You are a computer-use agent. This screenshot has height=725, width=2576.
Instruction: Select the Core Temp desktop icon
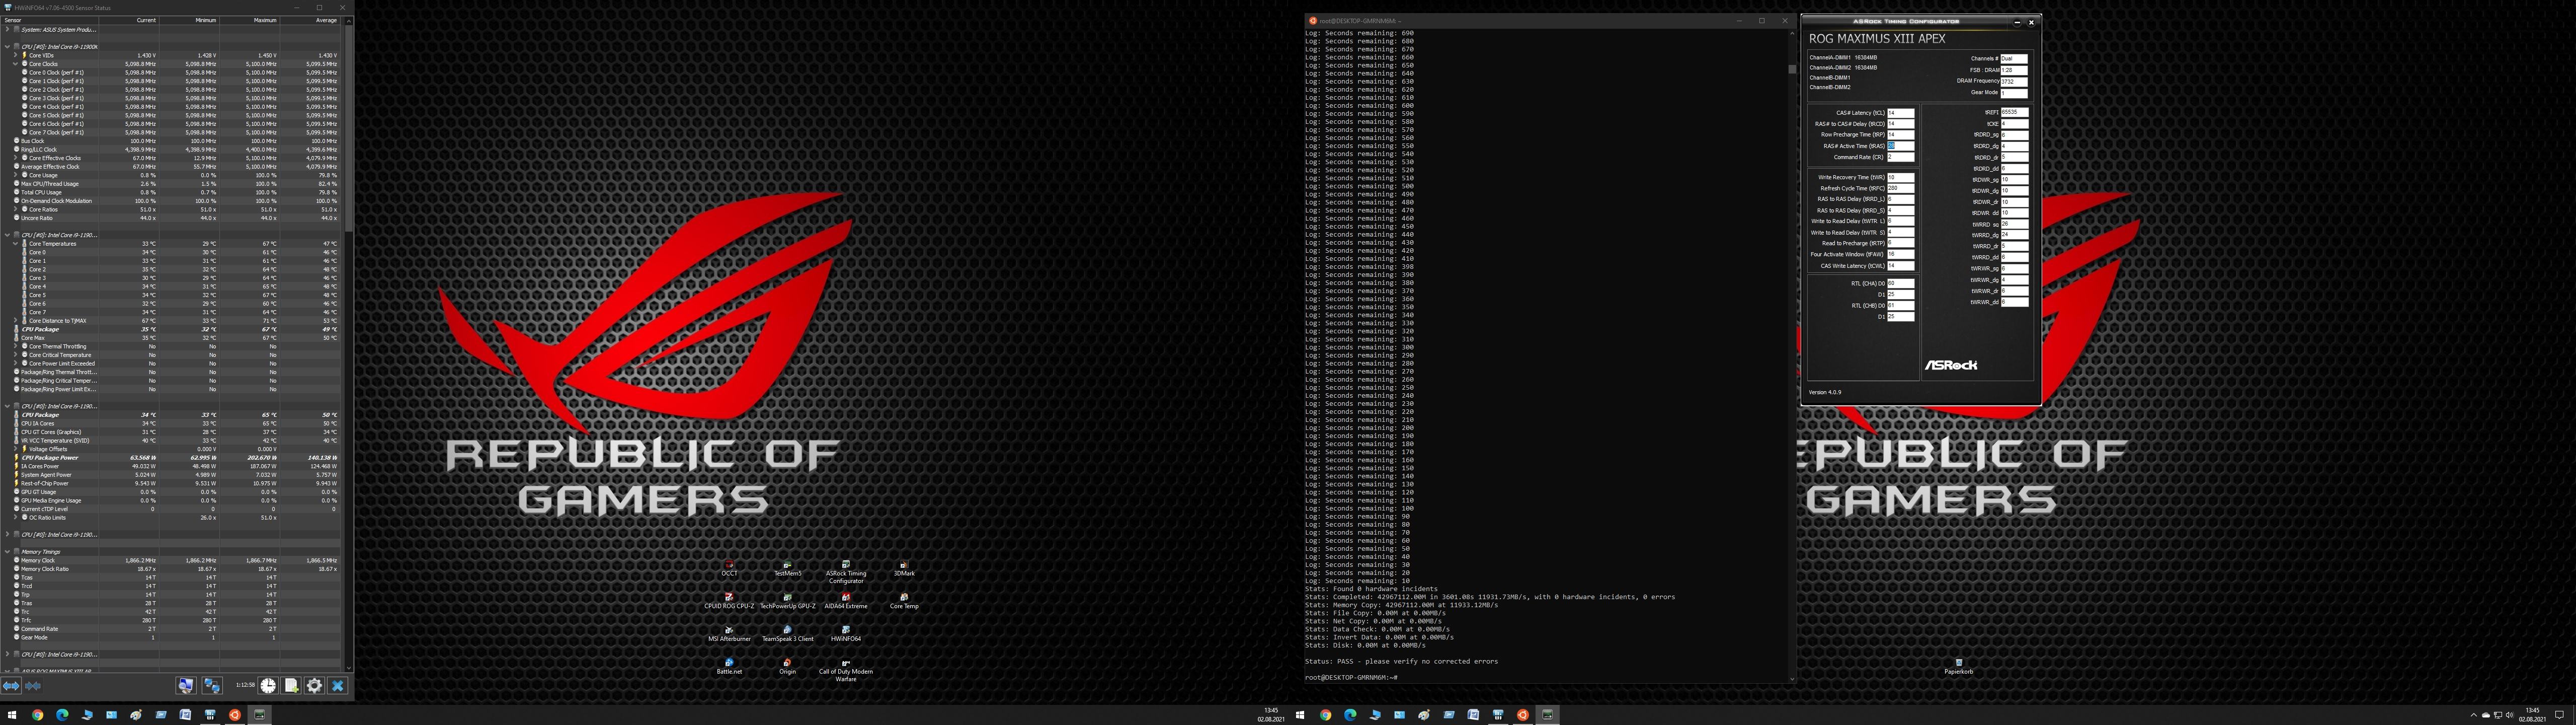[x=904, y=601]
